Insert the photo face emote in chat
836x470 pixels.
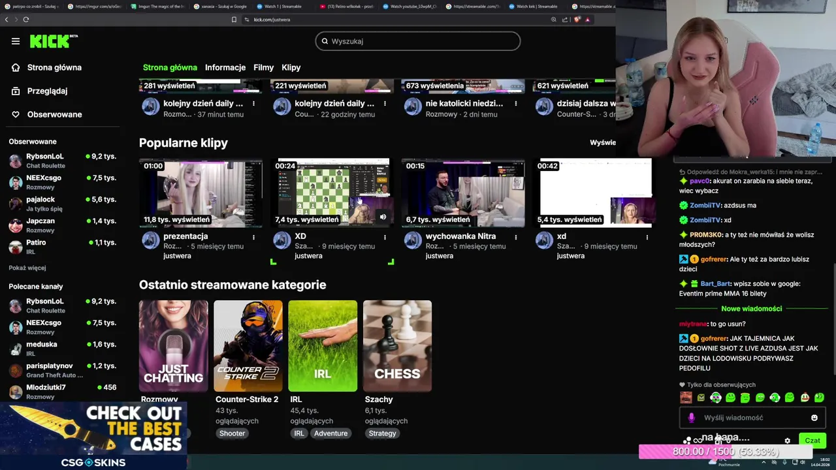(x=686, y=397)
